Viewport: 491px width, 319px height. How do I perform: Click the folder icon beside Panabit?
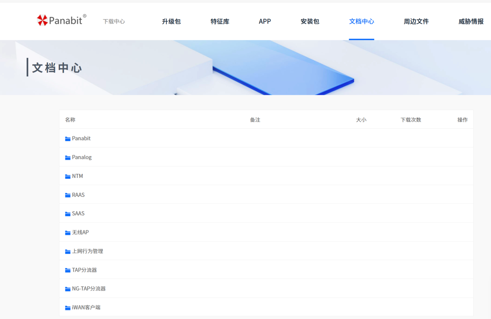tap(67, 138)
